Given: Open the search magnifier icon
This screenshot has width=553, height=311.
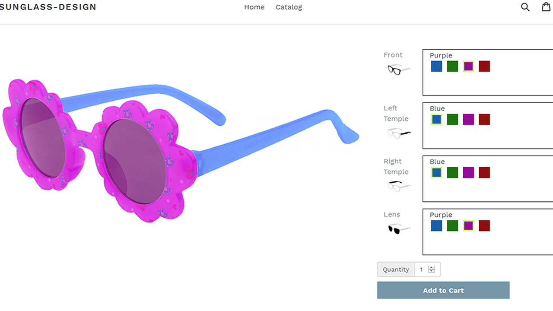Looking at the screenshot, I should [x=525, y=7].
